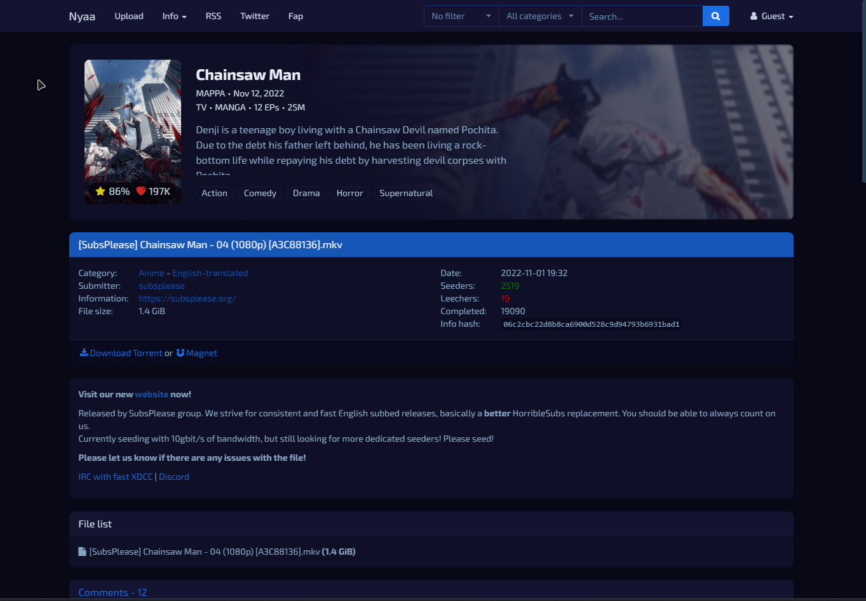Go to the Upload page
The width and height of the screenshot is (866, 601).
(x=129, y=17)
